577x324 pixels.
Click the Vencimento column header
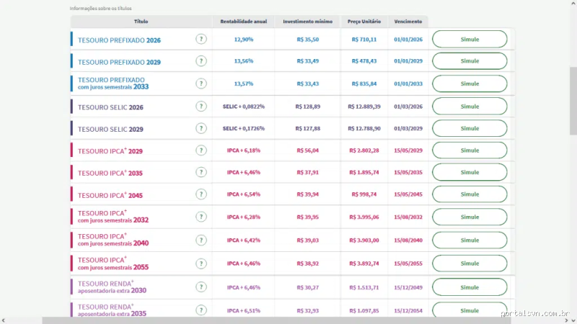pos(408,22)
